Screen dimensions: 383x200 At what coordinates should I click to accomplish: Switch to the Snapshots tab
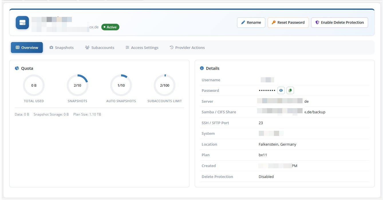pos(62,47)
